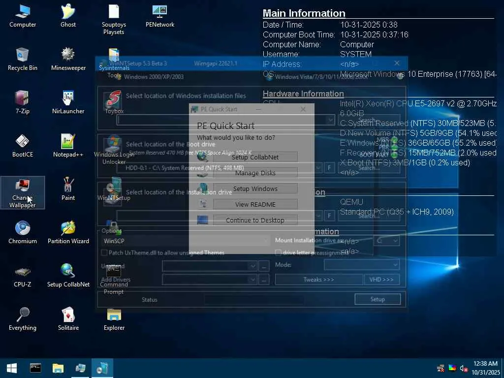Open the Souptoys Playsets desktop icon

click(114, 19)
